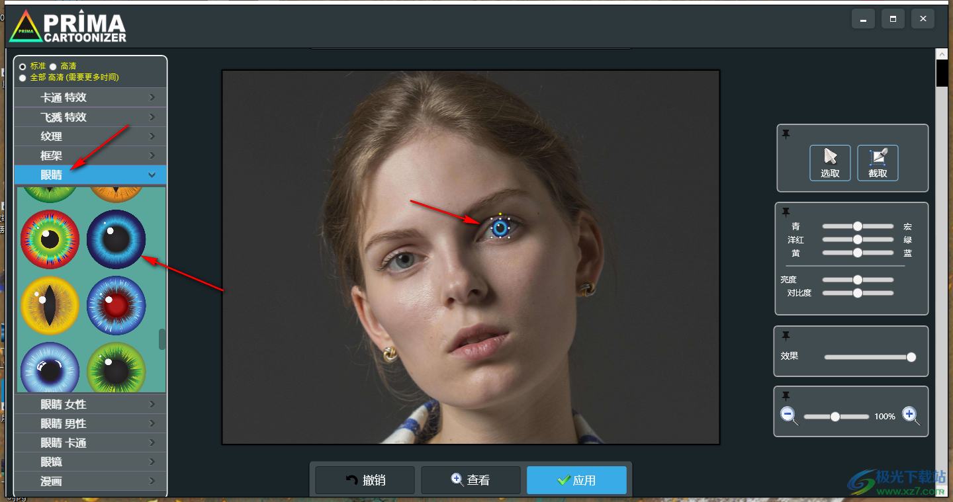Viewport: 953px width, 502px height.
Task: Expand the 眼睛 卡通 category
Action: [x=90, y=442]
